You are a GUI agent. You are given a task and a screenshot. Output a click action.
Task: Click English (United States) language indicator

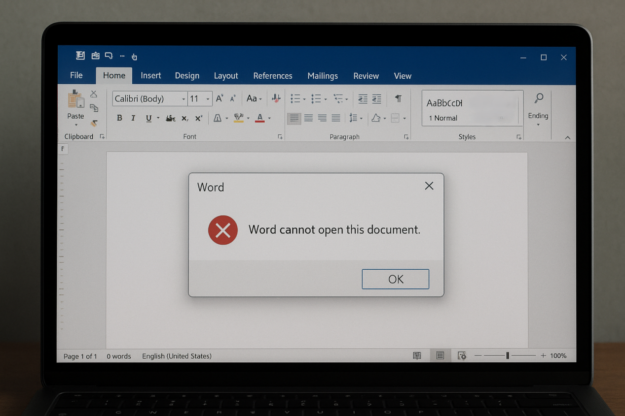point(177,356)
